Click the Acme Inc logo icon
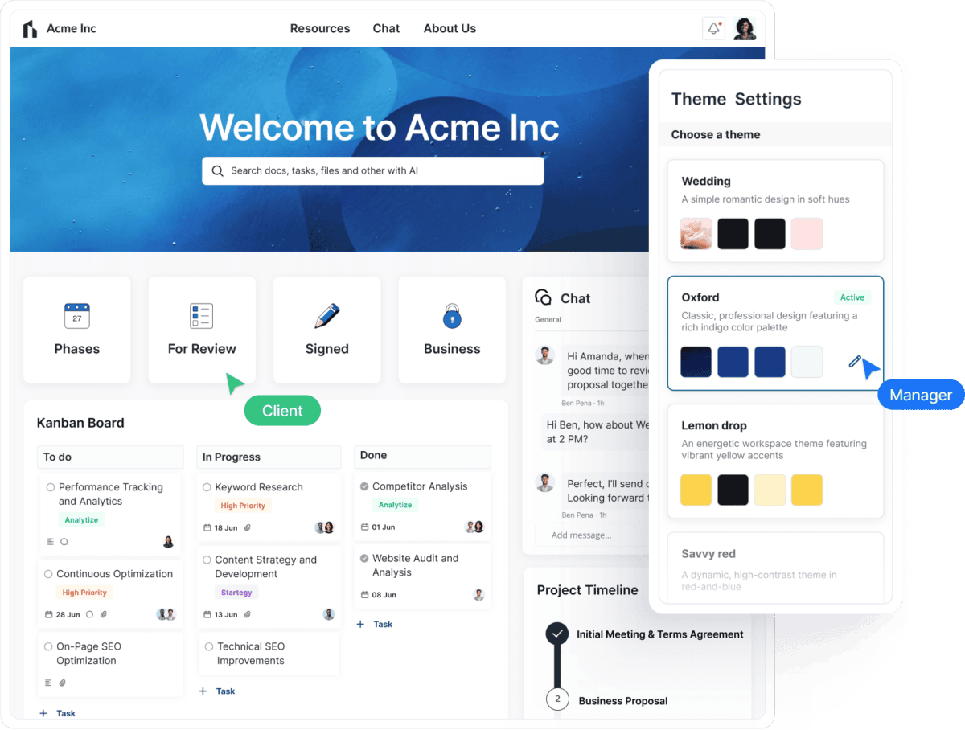 (30, 29)
